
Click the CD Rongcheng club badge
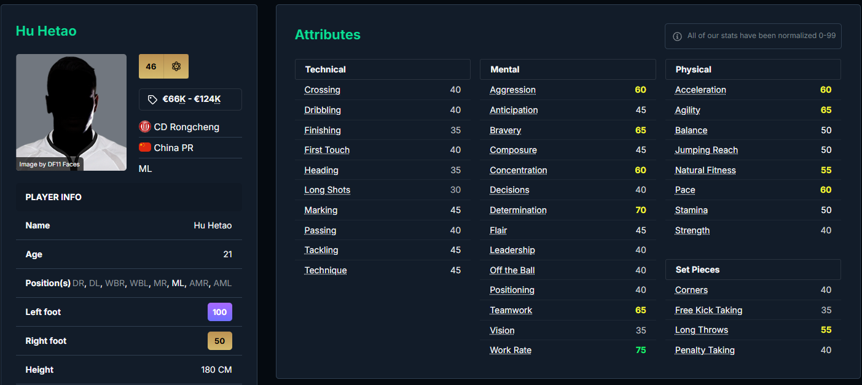pos(145,127)
